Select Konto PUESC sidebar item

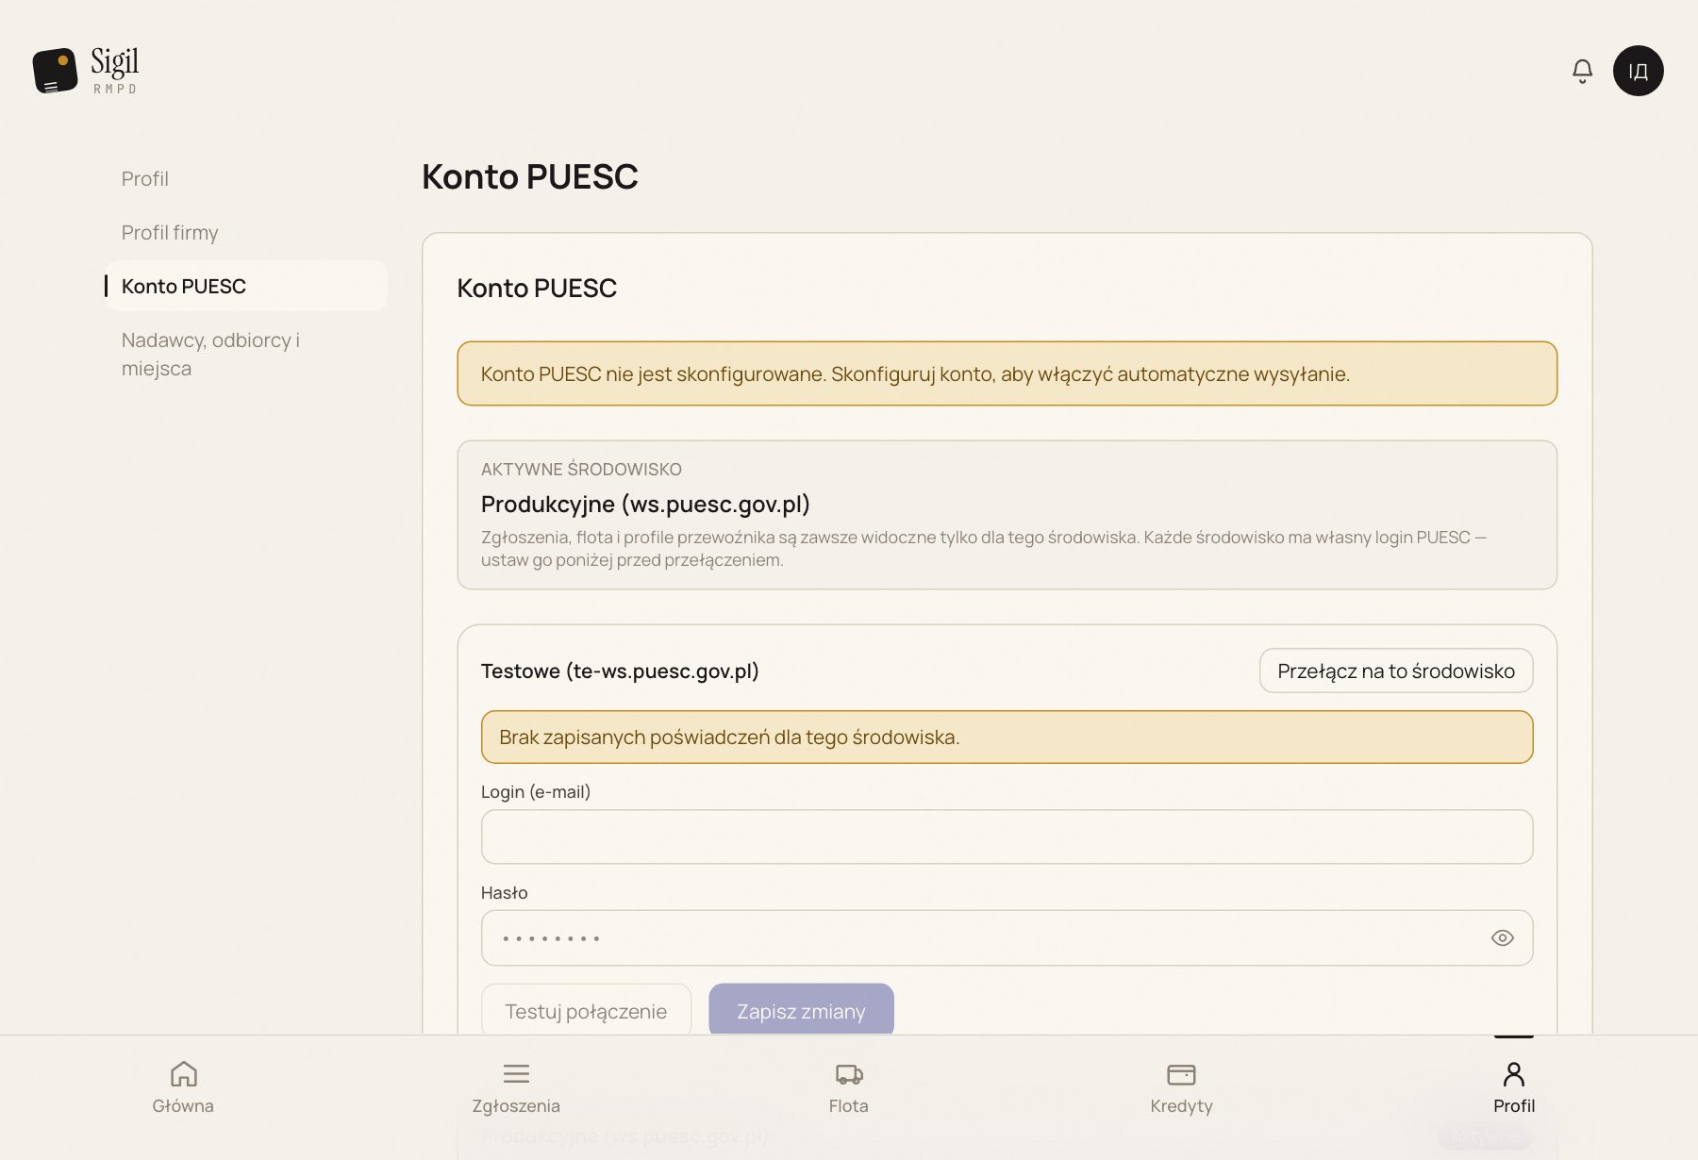pos(245,286)
